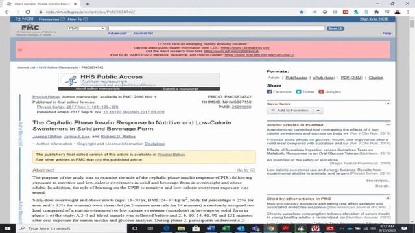Click the Help link
This screenshot has height=233, width=415.
coord(386,33)
